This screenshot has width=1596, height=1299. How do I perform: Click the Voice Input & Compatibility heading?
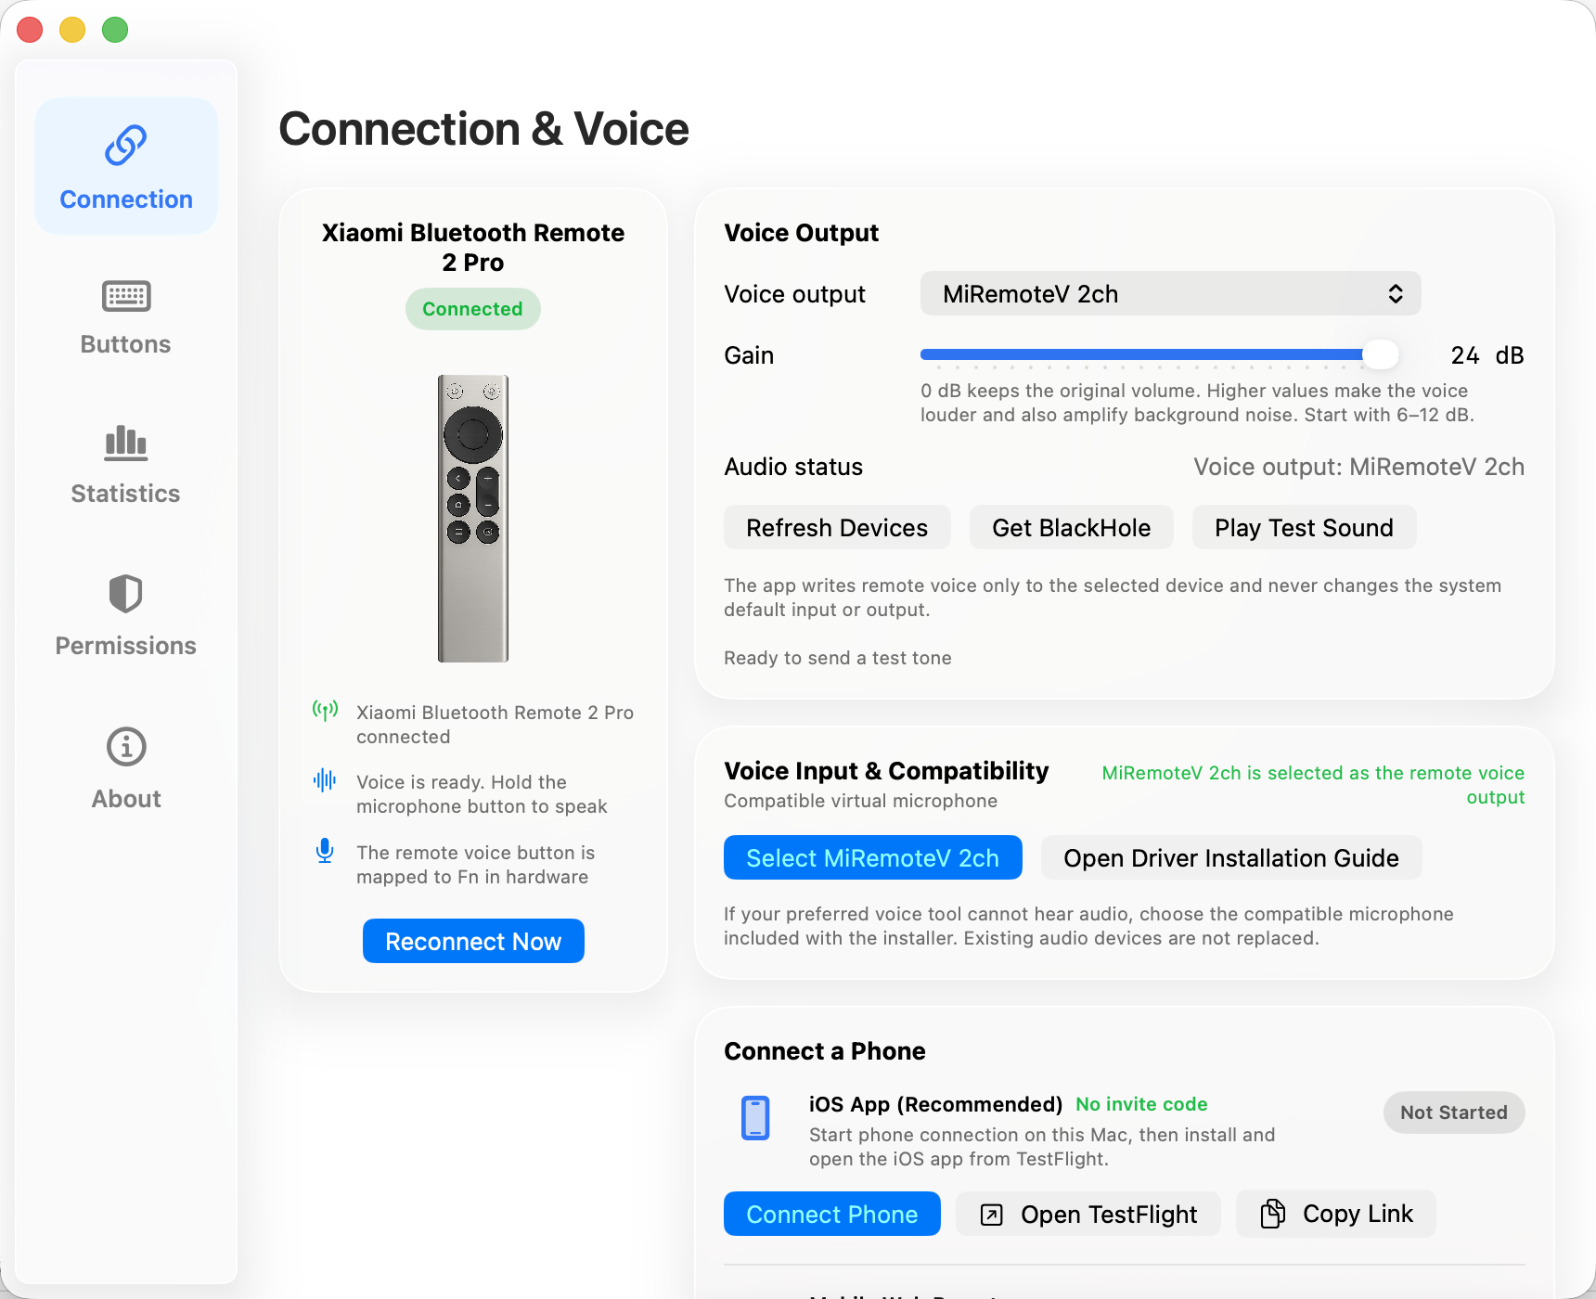[x=886, y=771]
